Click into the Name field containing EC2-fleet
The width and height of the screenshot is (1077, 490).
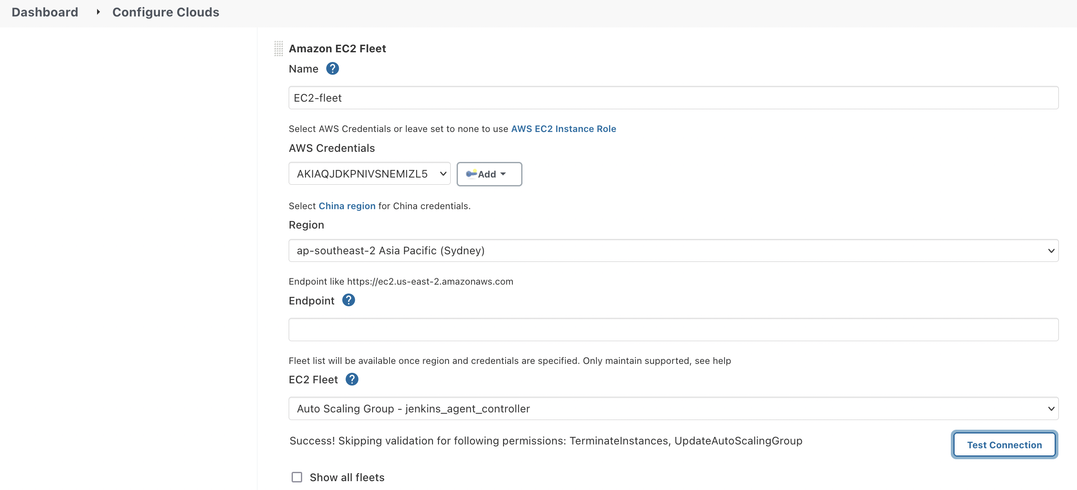[x=674, y=98]
